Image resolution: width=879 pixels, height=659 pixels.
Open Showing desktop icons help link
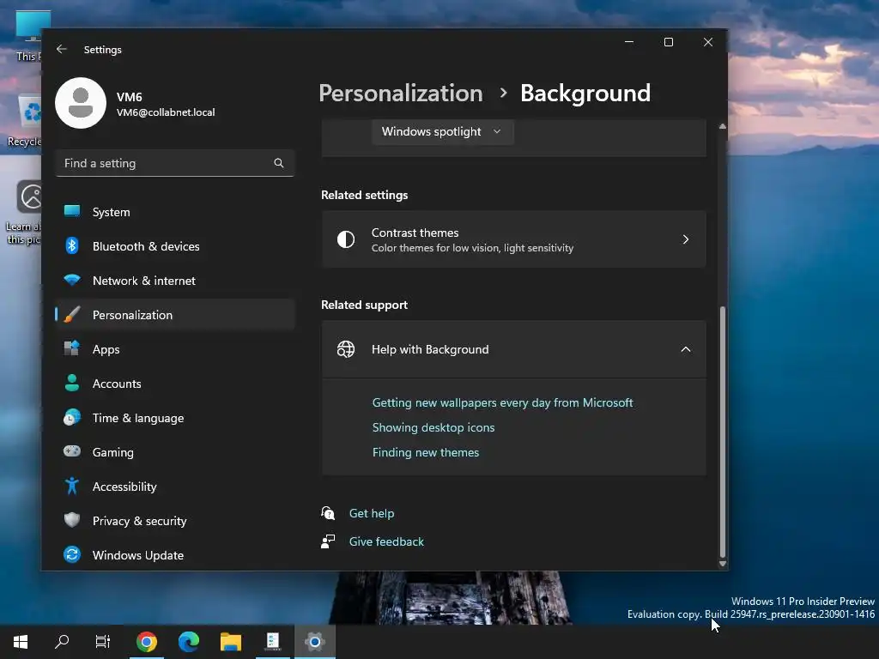433,427
